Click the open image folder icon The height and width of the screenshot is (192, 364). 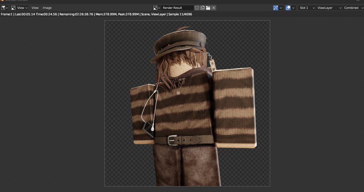pos(208,8)
